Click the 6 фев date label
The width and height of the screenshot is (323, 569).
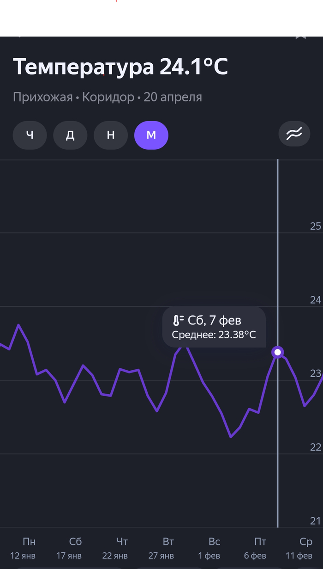click(x=255, y=556)
